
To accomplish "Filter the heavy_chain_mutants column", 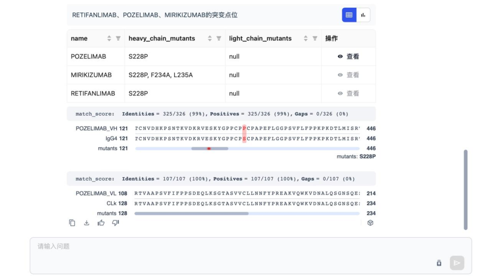I will tap(219, 38).
